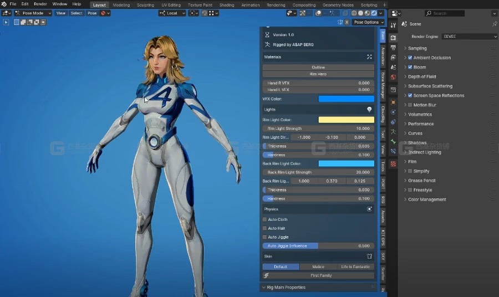This screenshot has height=297, width=499.
Task: Open the Render Engine dropdown
Action: point(469,37)
